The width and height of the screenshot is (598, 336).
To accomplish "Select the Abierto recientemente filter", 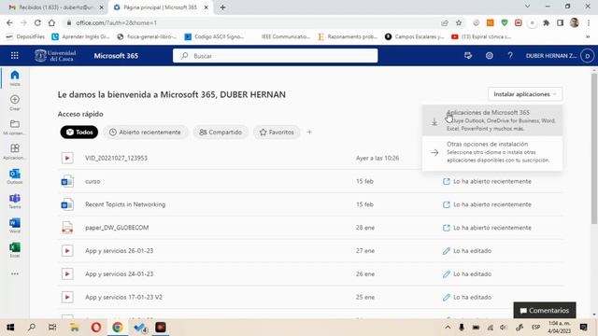I will click(x=146, y=133).
